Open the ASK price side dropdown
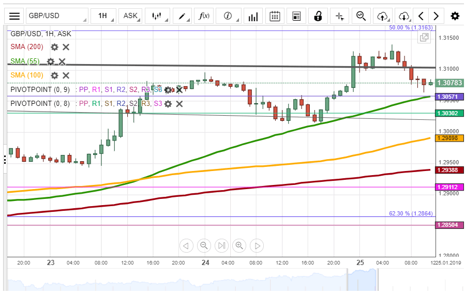 [131, 16]
